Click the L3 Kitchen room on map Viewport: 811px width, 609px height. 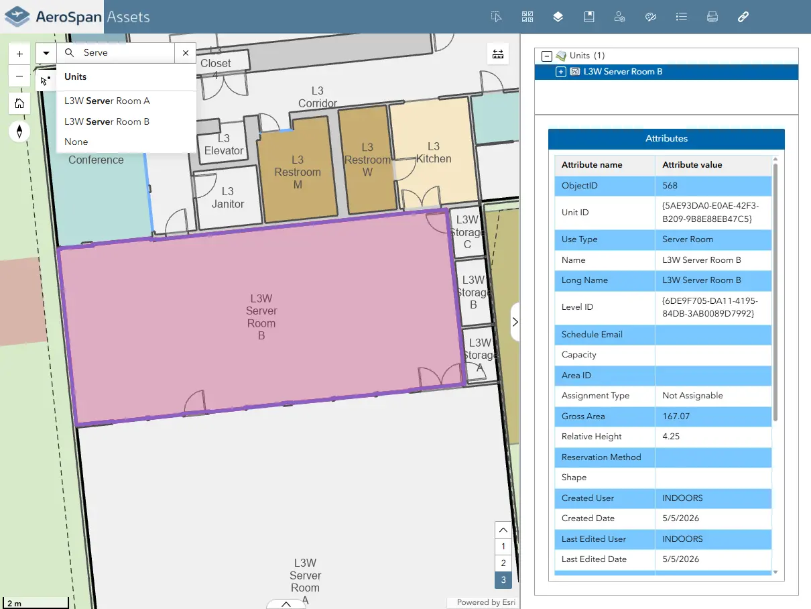(433, 153)
